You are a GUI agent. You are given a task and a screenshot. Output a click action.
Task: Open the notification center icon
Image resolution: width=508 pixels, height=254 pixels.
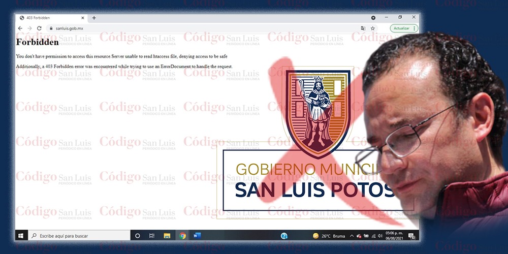coord(411,236)
